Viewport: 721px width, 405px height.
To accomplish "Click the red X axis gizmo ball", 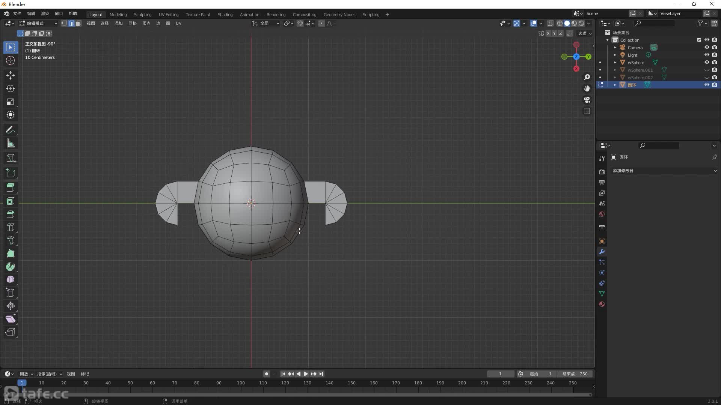I will [x=576, y=69].
